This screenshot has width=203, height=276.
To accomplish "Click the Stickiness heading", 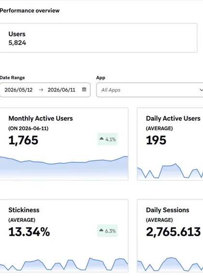I will click(24, 210).
